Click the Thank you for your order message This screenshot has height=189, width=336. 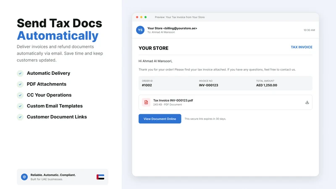[x=217, y=70]
